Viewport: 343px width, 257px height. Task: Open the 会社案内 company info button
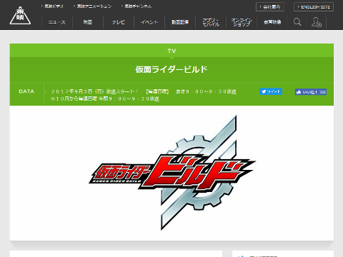[270, 7]
